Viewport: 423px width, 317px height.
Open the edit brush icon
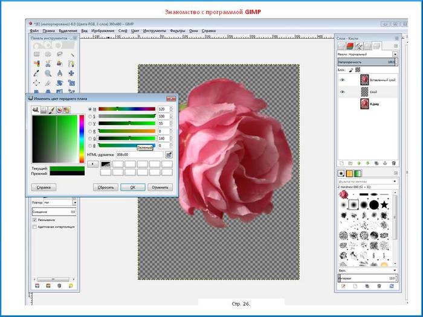point(343,286)
